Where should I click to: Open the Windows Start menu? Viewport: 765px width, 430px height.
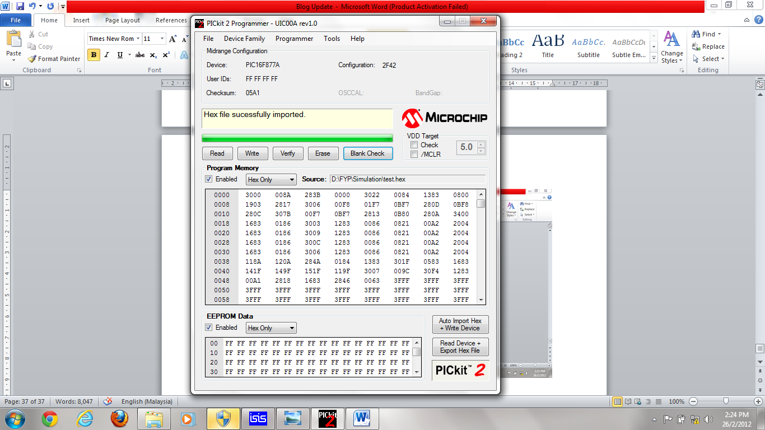(14, 418)
